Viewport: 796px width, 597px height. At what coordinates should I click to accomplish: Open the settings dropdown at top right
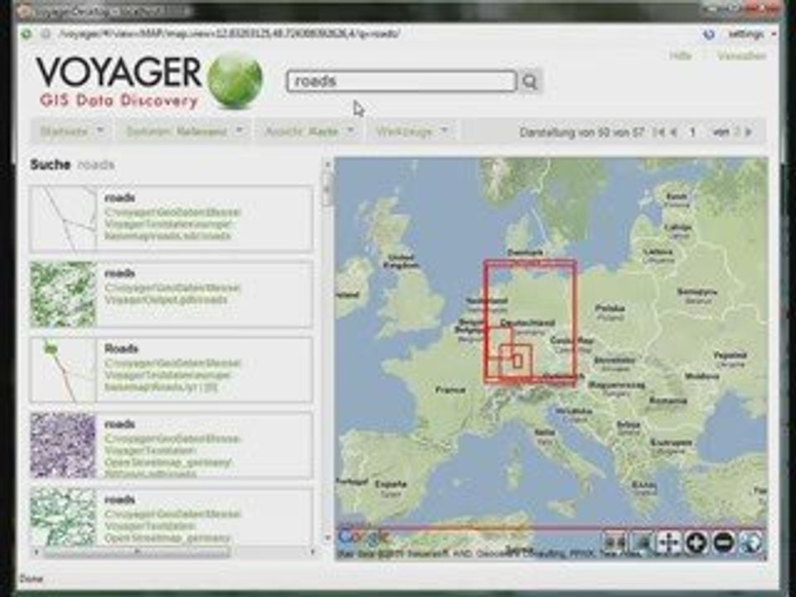pos(751,34)
